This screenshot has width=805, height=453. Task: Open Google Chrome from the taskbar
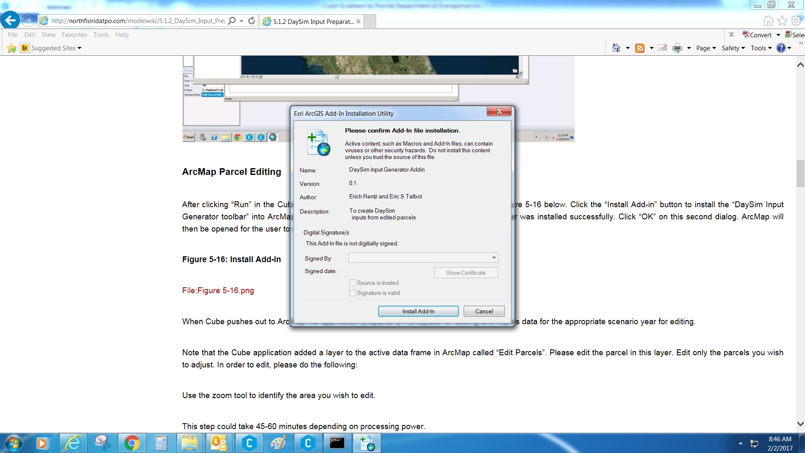coord(132,443)
